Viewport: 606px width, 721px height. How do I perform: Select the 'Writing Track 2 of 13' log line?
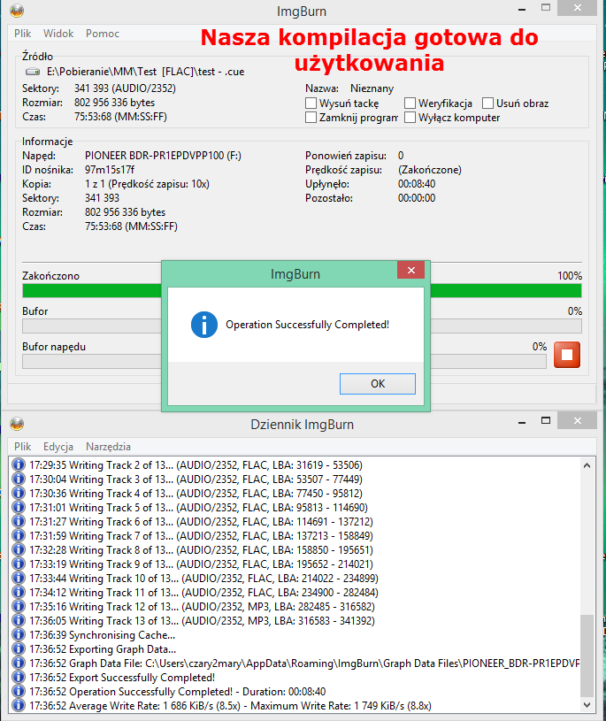(196, 464)
